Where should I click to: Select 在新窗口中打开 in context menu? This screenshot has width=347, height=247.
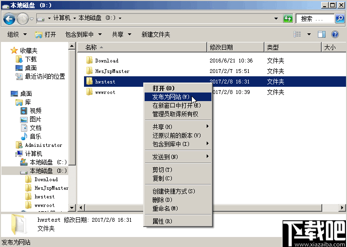tap(178, 105)
